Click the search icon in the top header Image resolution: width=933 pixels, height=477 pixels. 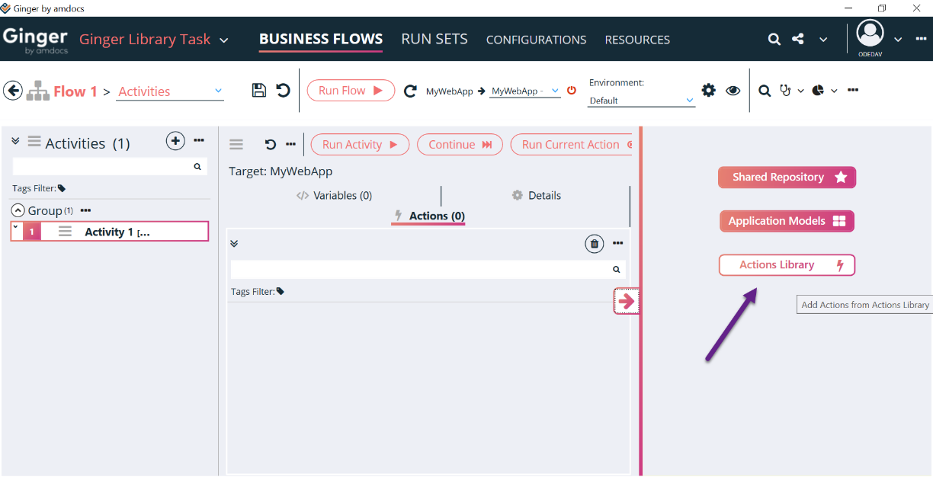click(x=774, y=40)
